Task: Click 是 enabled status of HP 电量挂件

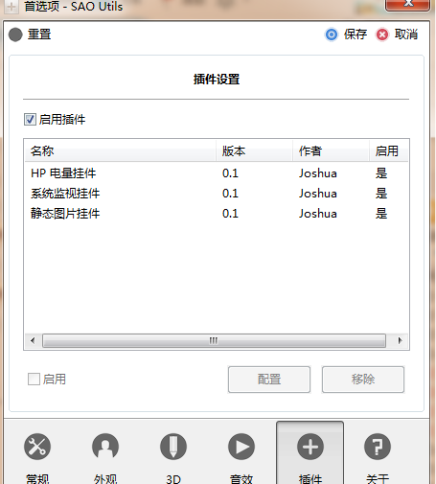Action: [x=381, y=173]
